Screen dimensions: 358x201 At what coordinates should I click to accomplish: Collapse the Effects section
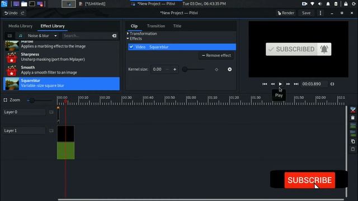click(134, 39)
